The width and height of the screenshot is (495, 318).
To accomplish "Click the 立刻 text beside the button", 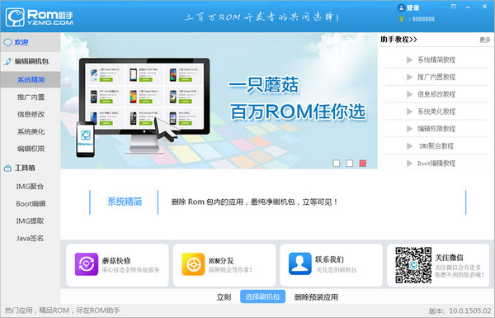I will (x=224, y=297).
